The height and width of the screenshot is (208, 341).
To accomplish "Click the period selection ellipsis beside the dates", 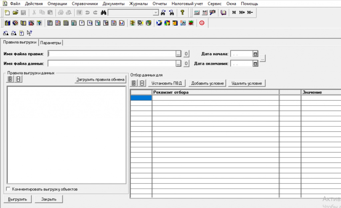I will click(x=262, y=59).
